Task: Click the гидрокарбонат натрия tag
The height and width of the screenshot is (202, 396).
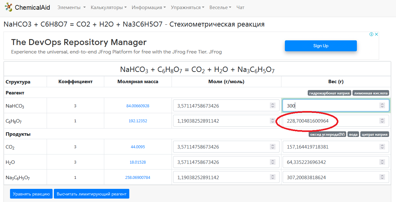Action: [x=329, y=93]
